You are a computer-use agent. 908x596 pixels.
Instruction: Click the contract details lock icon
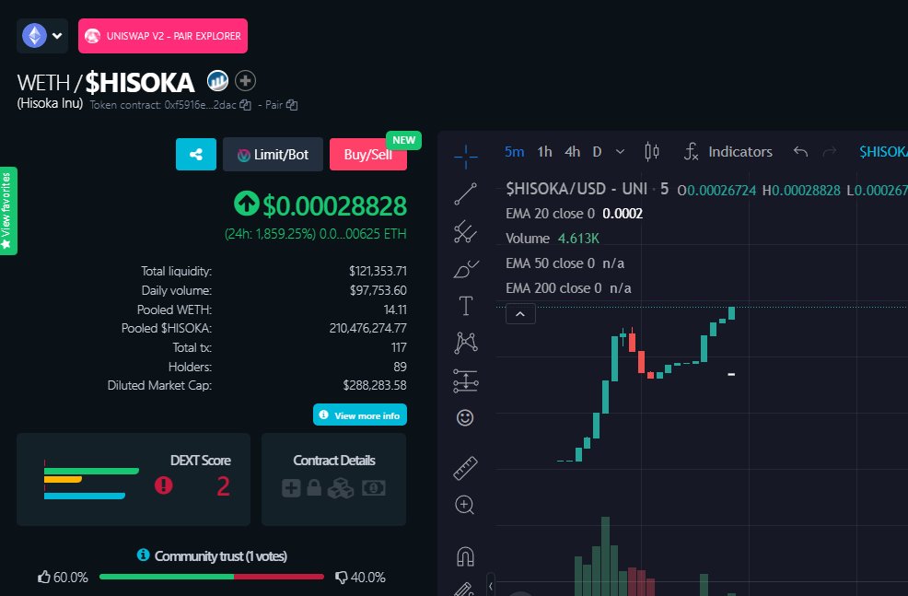314,487
